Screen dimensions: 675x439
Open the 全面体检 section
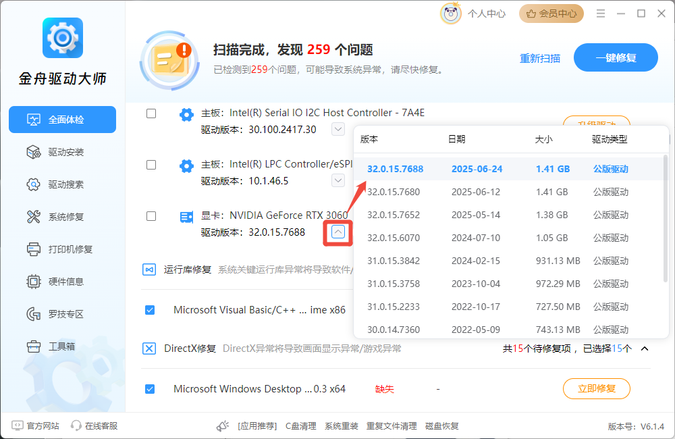(x=62, y=120)
